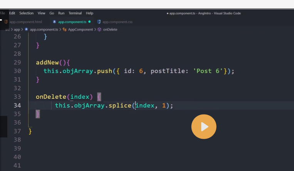The height and width of the screenshot is (171, 294).
Task: Open the View menu
Action: click(x=41, y=13)
